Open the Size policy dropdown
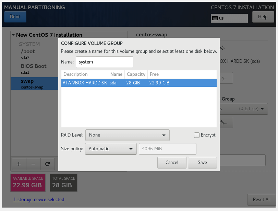Viewport: 278px width, 211px height. pos(111,149)
